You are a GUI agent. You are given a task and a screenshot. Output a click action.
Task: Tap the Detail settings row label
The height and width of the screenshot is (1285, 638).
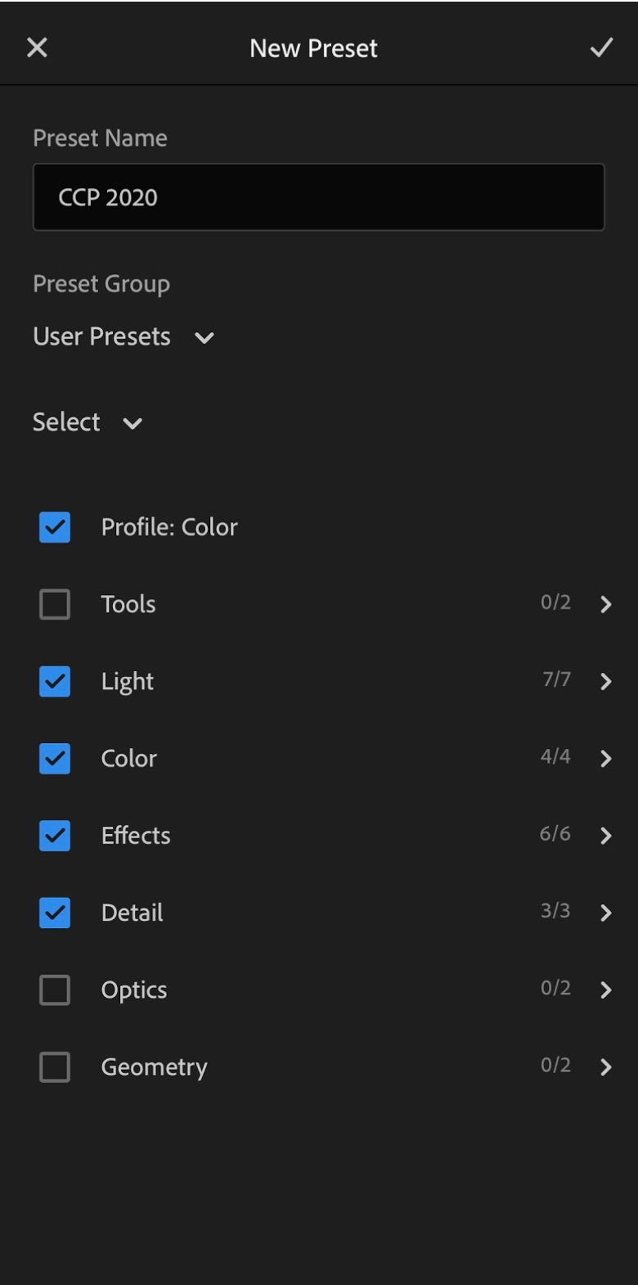coord(132,913)
